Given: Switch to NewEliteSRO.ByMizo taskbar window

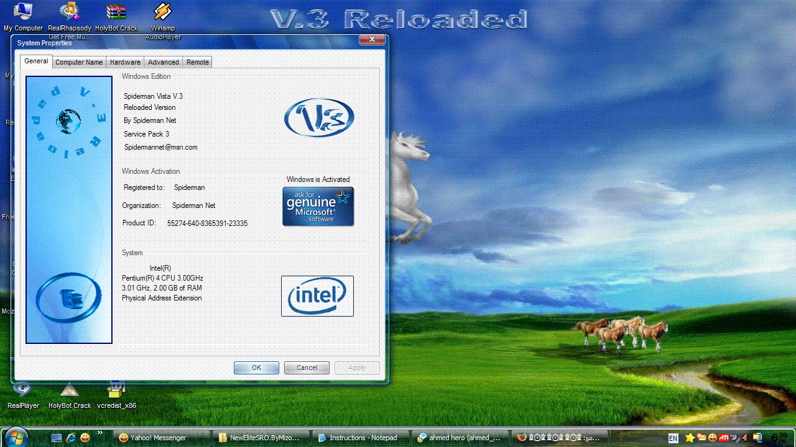Looking at the screenshot, I should coord(261,438).
